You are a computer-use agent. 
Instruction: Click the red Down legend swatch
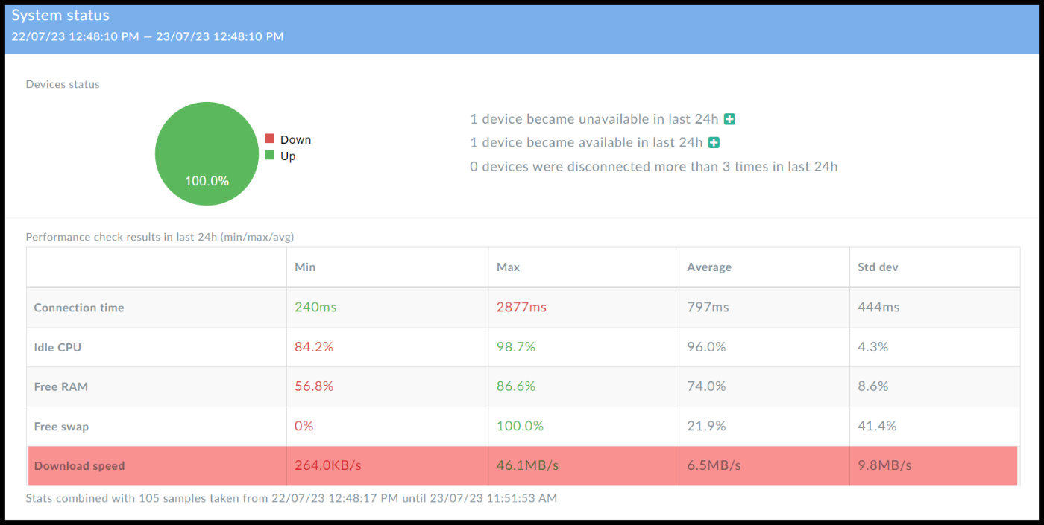(x=270, y=139)
